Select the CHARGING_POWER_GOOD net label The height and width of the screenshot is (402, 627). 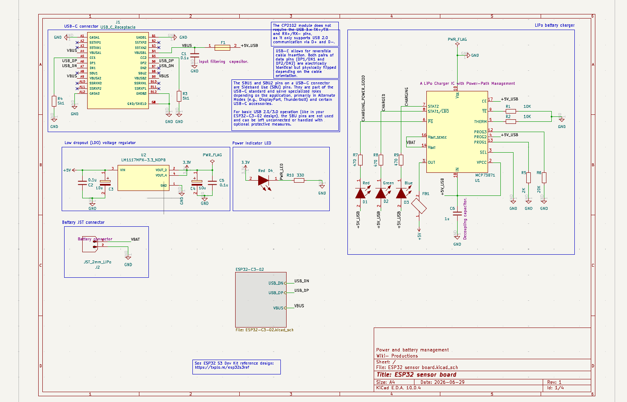click(363, 98)
